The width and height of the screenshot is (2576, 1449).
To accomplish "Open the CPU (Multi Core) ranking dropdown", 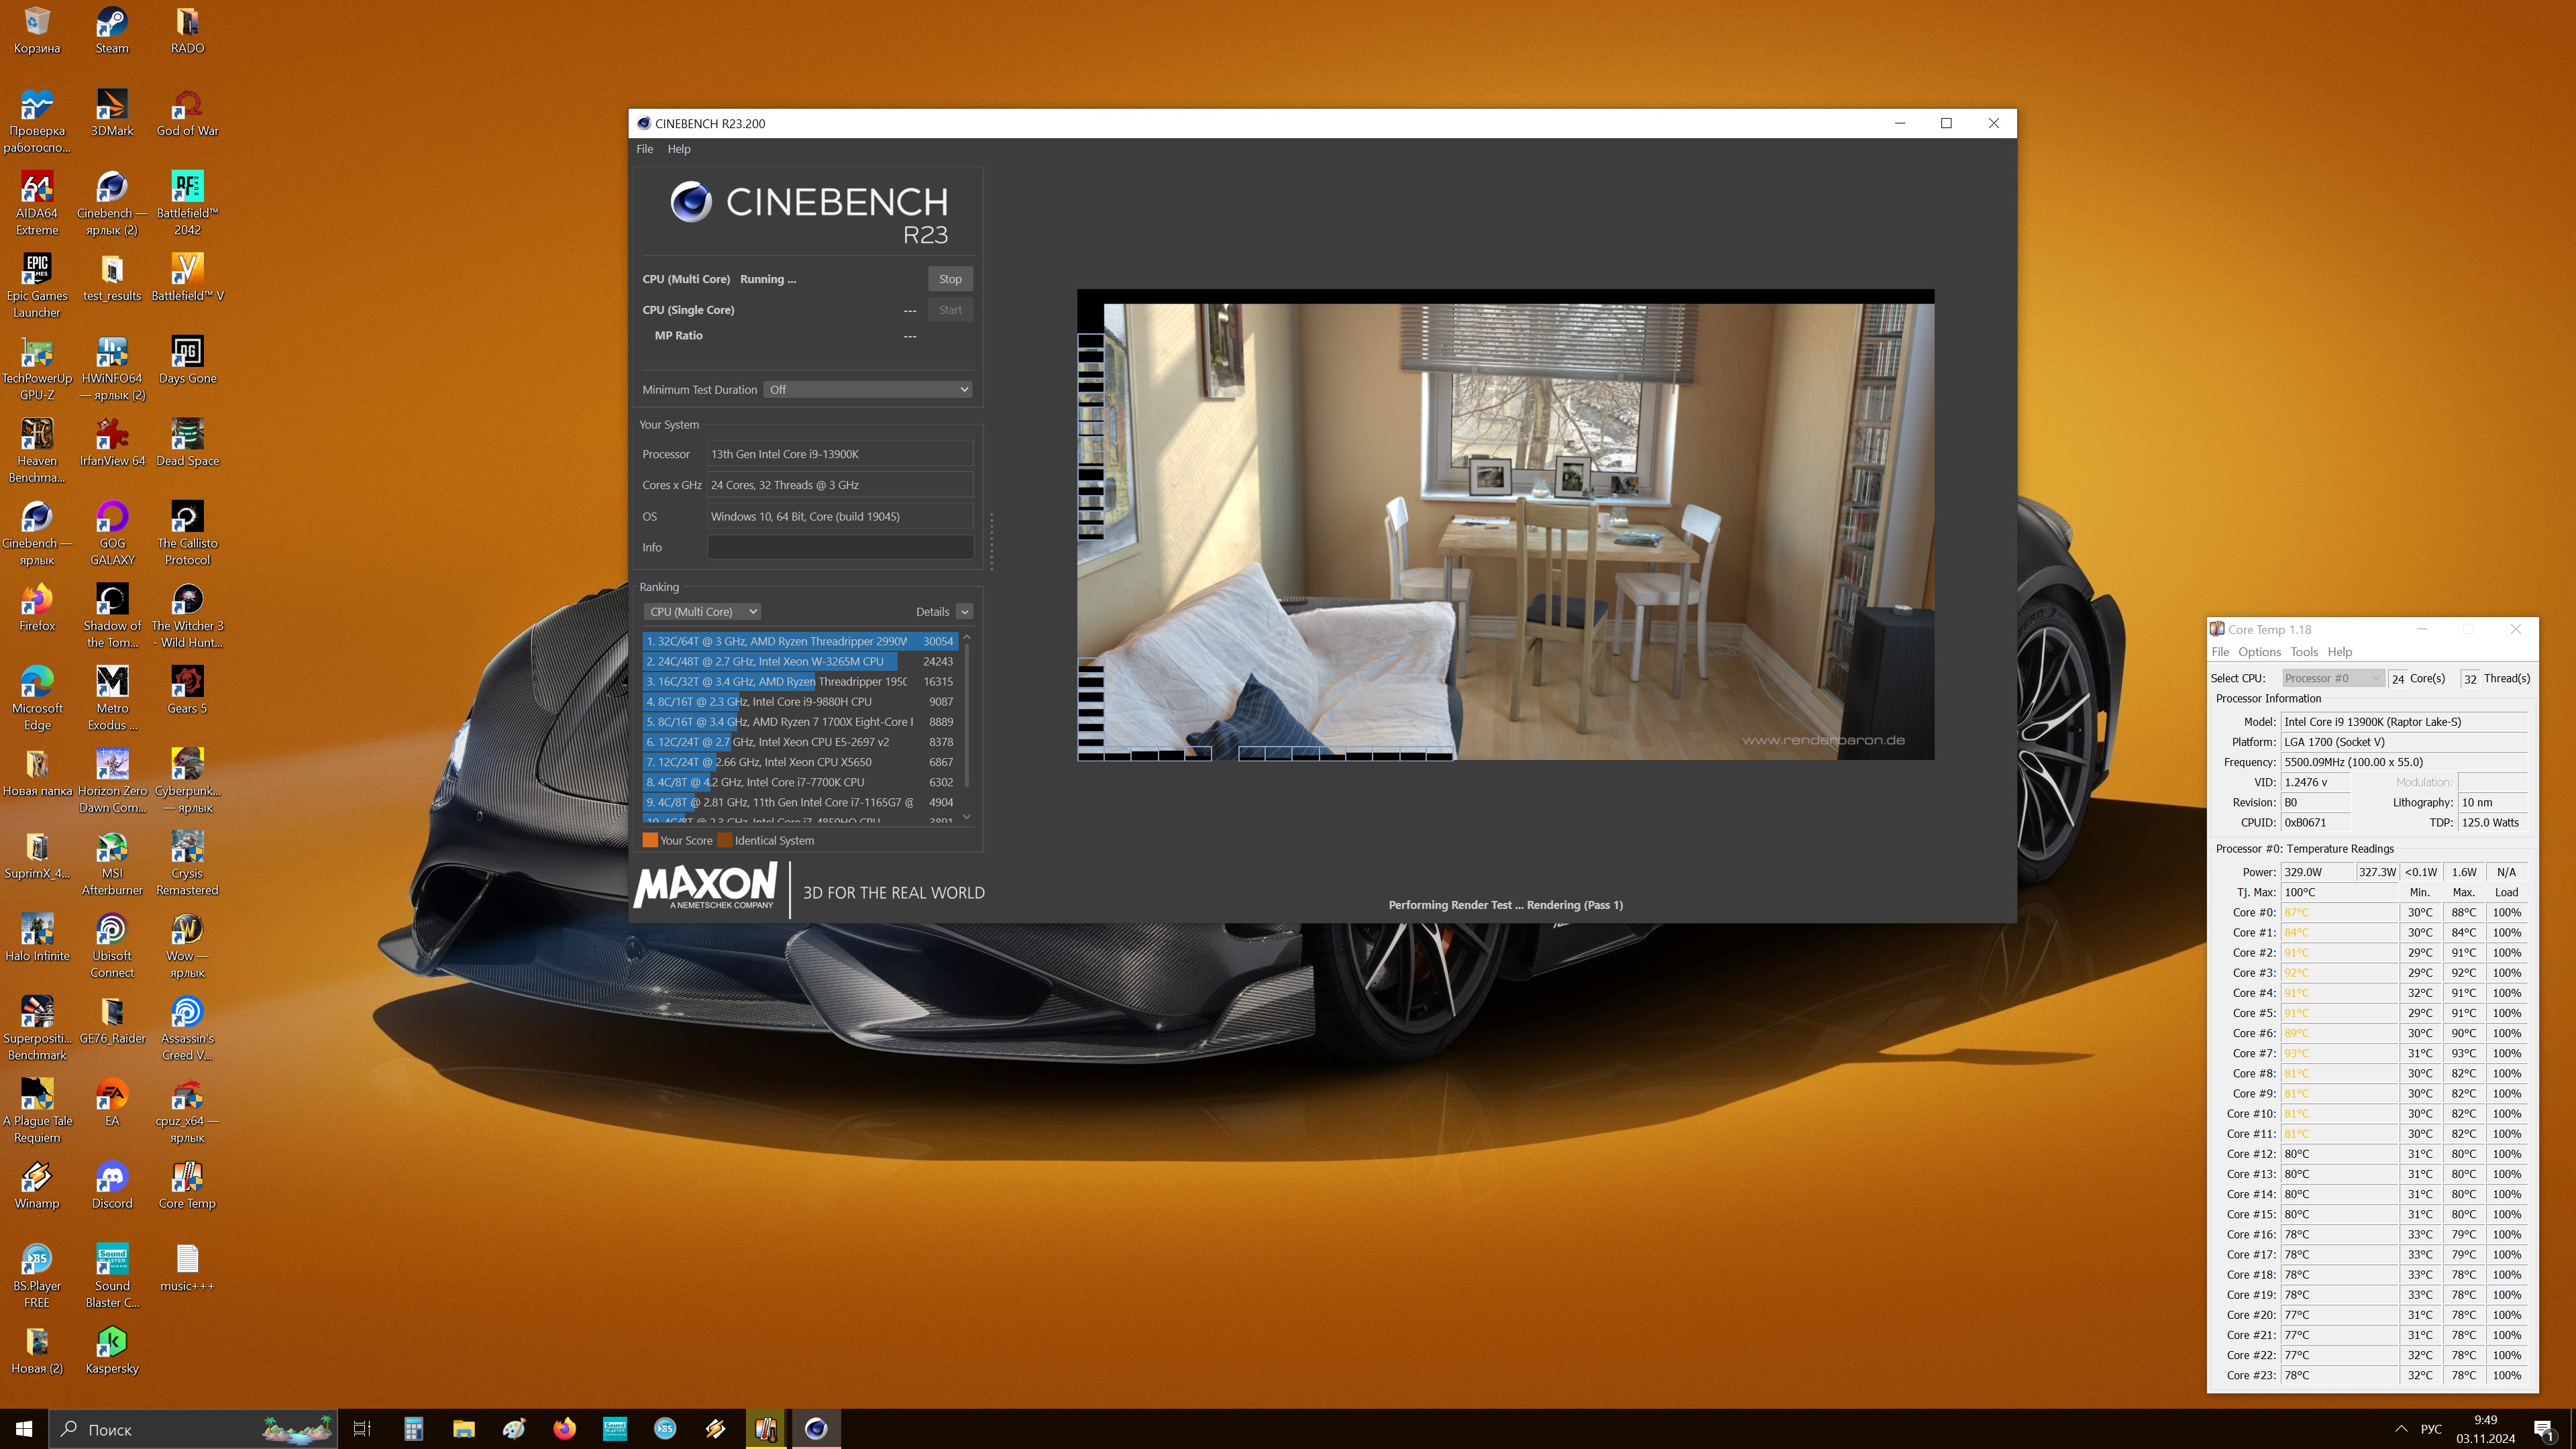I will [702, 611].
